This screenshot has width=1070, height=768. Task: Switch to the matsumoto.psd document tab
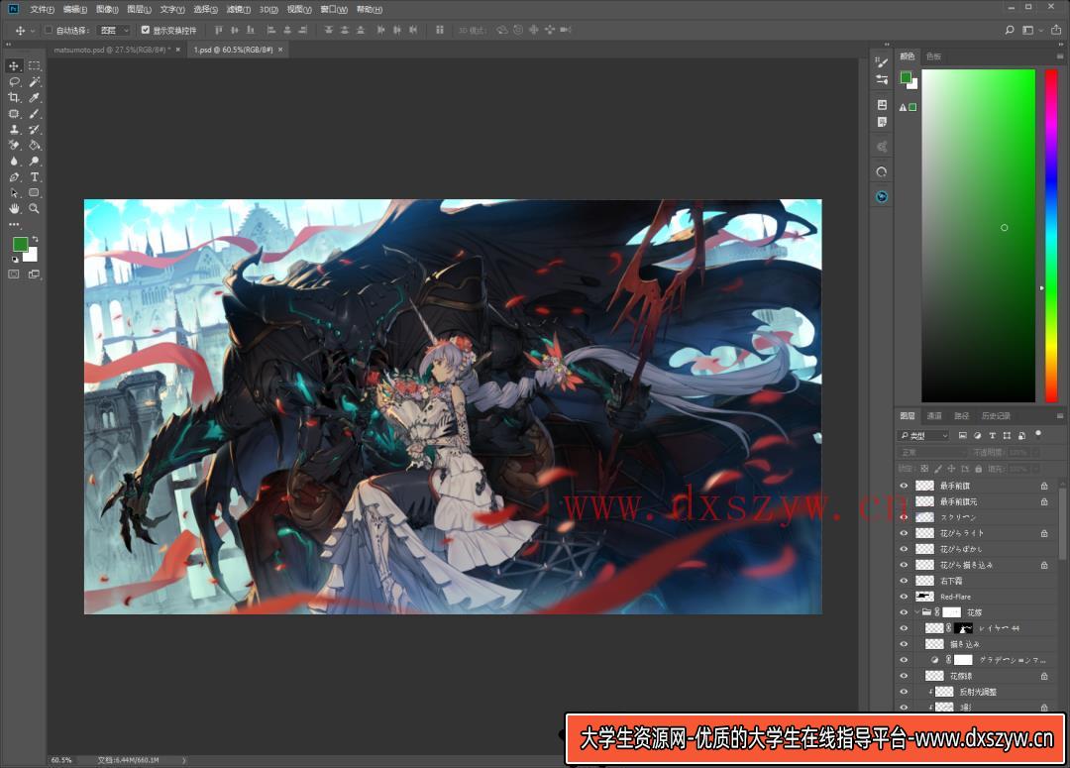click(112, 50)
